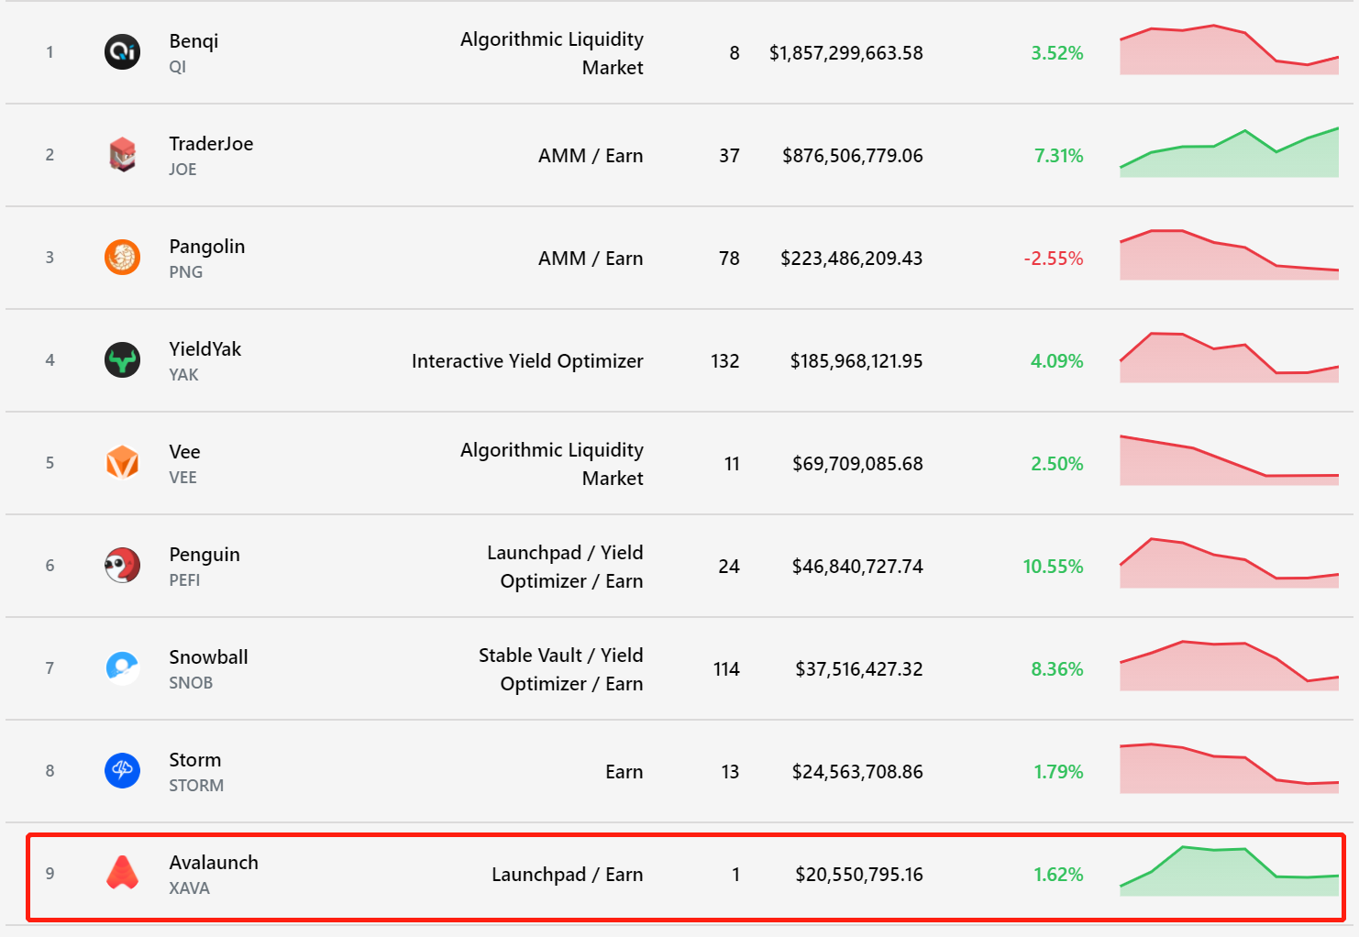Open the Vee protocol name

coord(184,452)
